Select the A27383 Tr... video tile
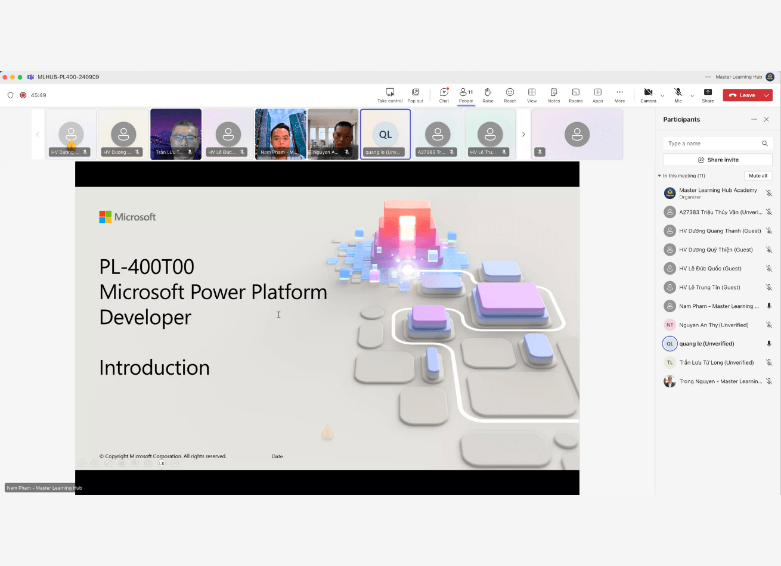Screen dimensions: 781x566 pos(438,134)
